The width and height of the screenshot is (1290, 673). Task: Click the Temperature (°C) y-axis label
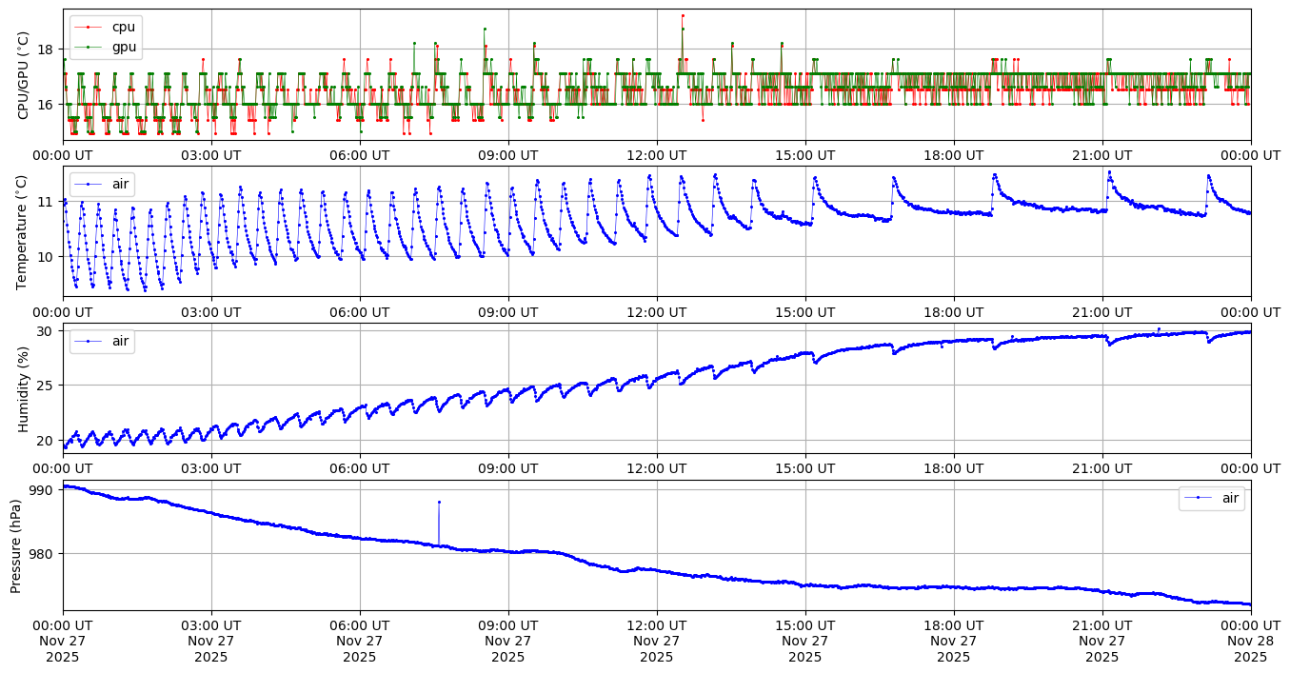click(24, 231)
